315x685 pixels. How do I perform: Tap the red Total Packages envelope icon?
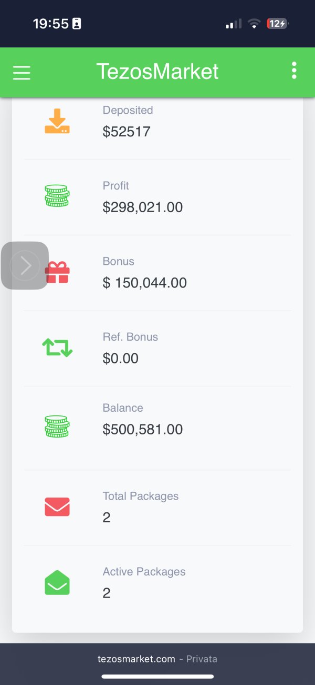click(x=57, y=507)
